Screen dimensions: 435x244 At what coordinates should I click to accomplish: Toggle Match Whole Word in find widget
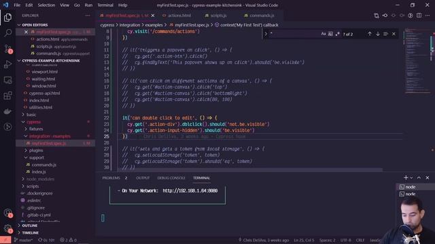click(330, 34)
